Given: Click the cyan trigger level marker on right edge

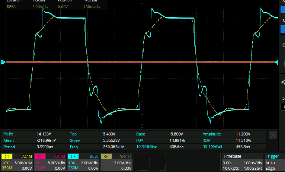Looking at the screenshot, I should point(276,62).
